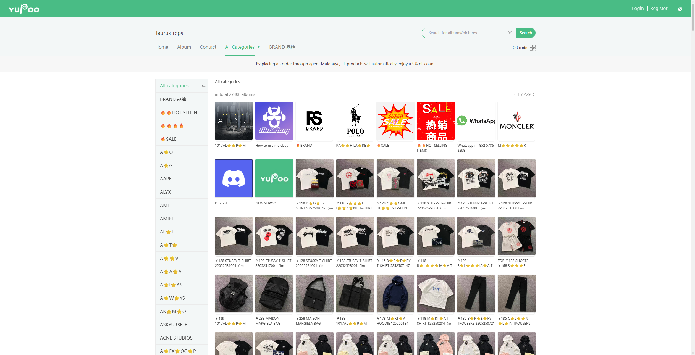695x355 pixels.
Task: Open the Polo Ralph Lauren logo album
Action: point(355,121)
